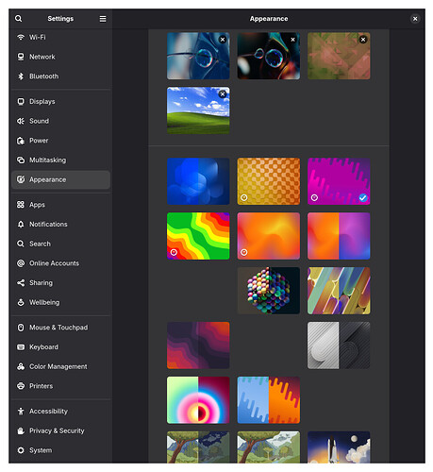The height and width of the screenshot is (472, 433).
Task: Click the Notifications bell icon
Action: coord(21,224)
